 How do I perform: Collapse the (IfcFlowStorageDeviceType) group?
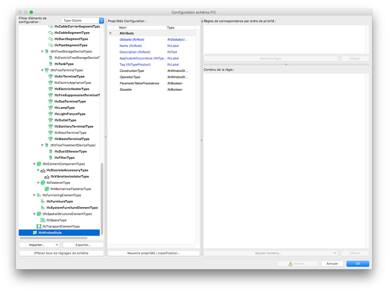(42, 52)
